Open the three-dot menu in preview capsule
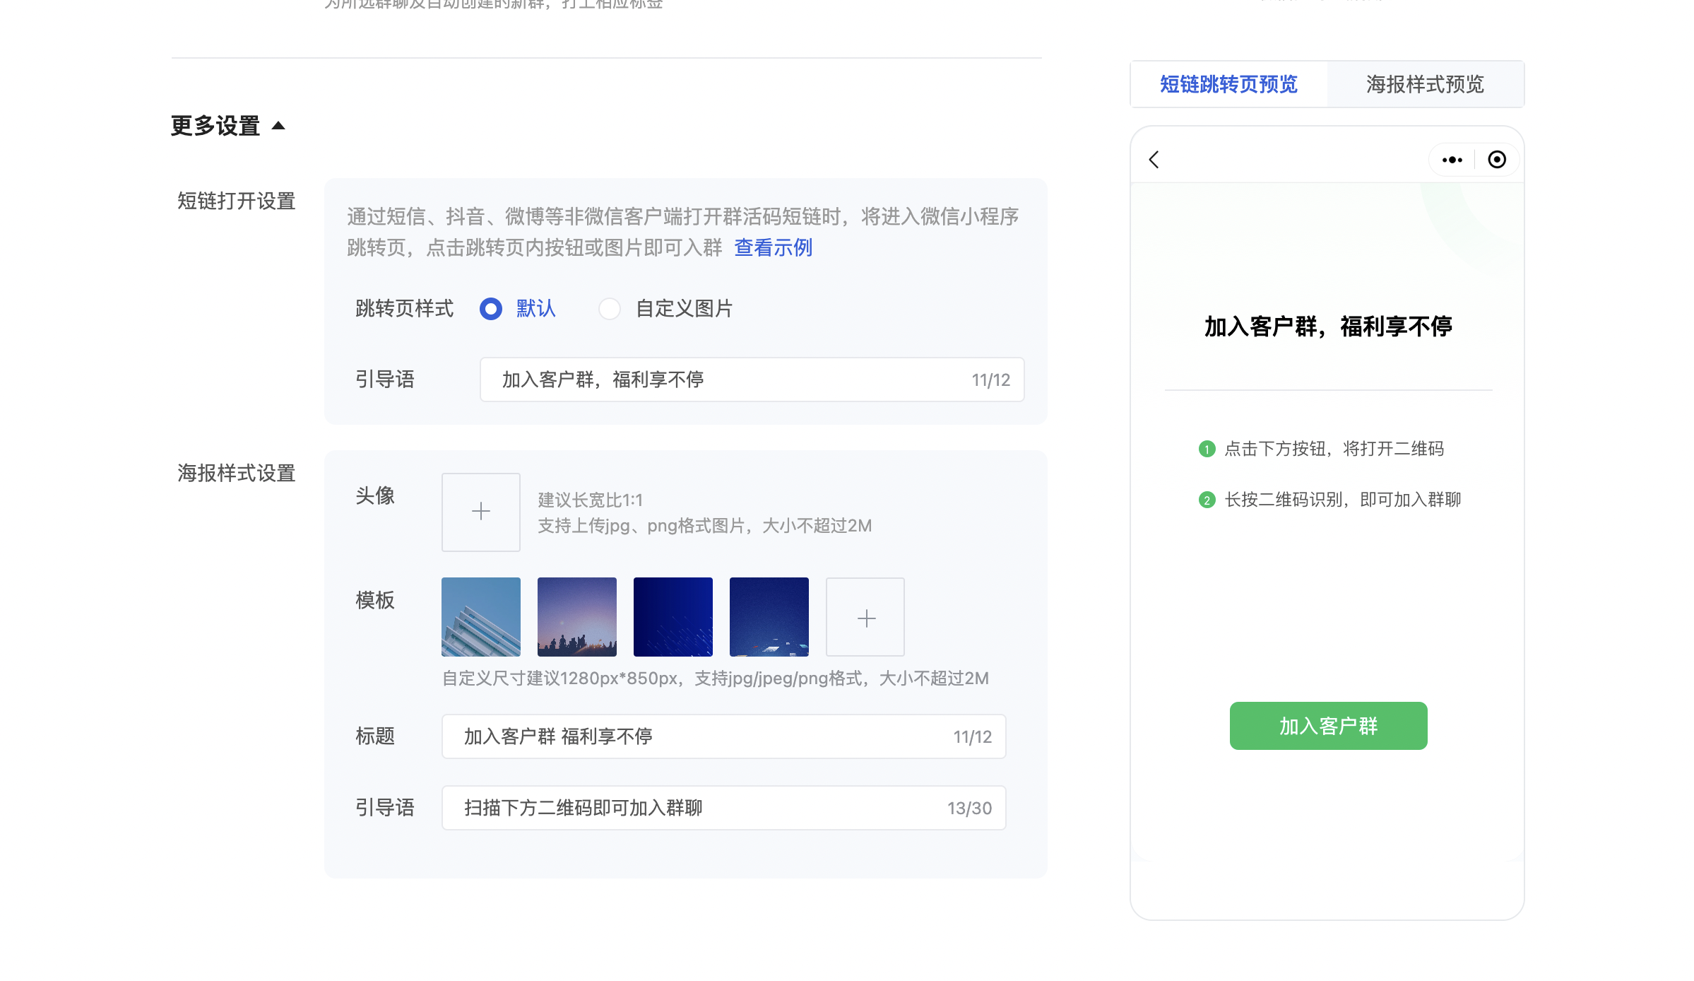1694x981 pixels. [1452, 160]
